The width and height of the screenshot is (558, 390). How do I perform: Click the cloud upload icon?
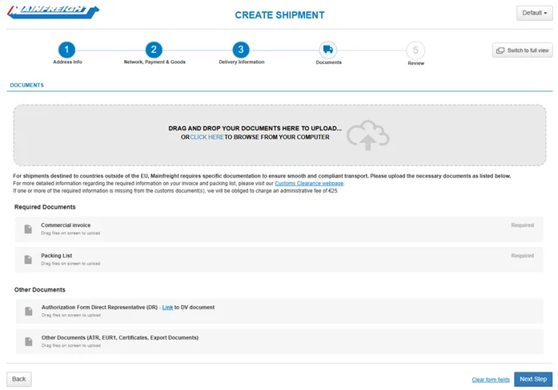(367, 137)
